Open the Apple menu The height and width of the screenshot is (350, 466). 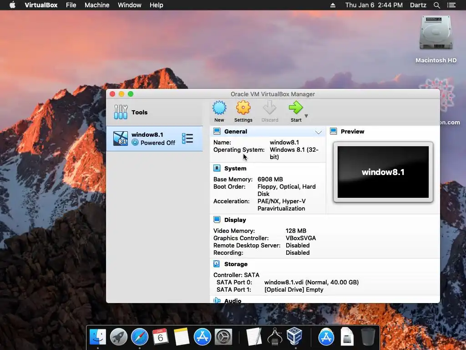click(x=12, y=5)
